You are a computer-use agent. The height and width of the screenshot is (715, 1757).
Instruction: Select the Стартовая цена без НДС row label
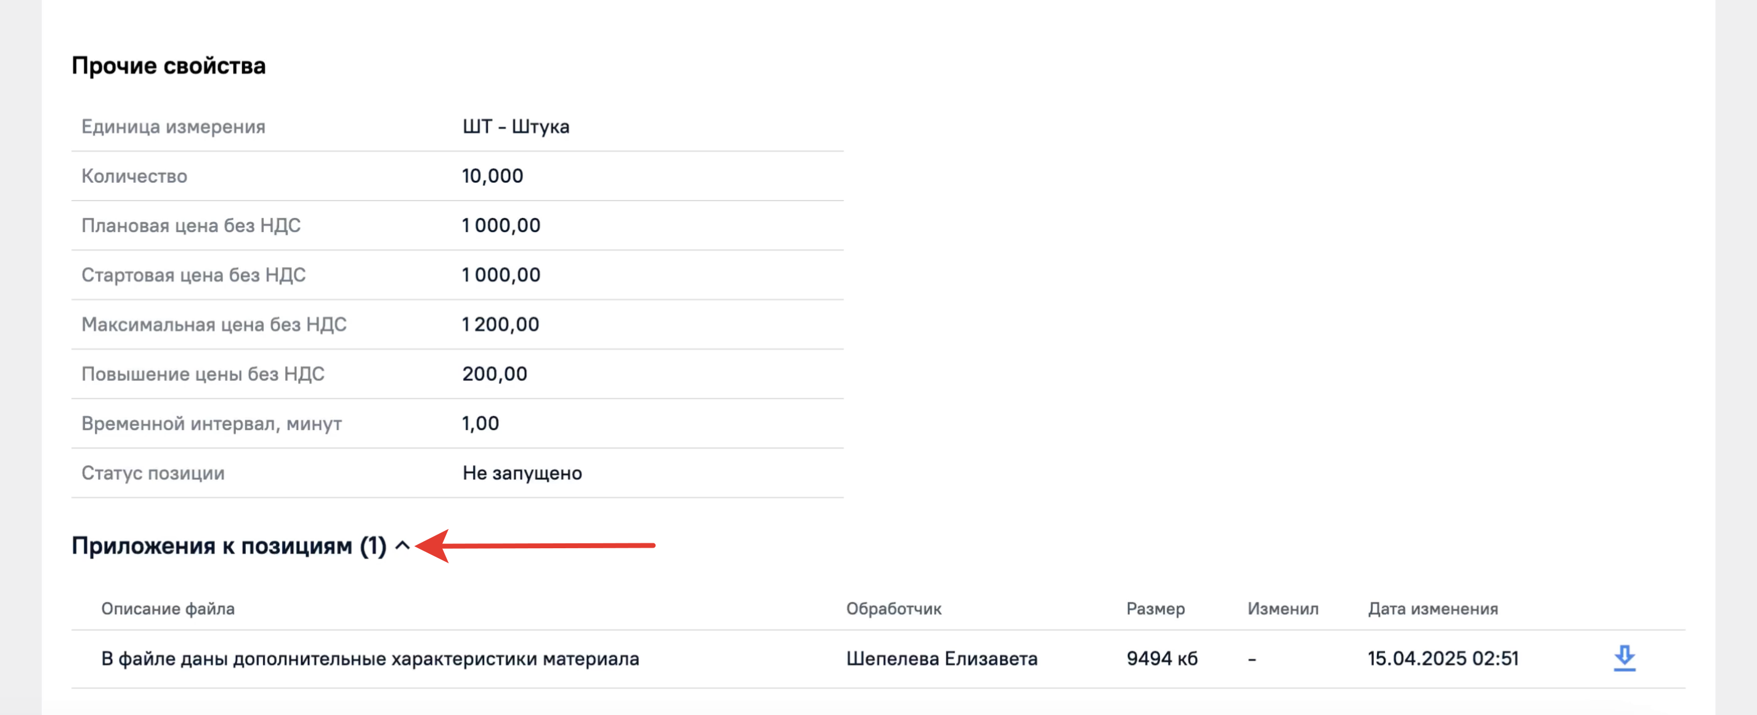[x=193, y=275]
